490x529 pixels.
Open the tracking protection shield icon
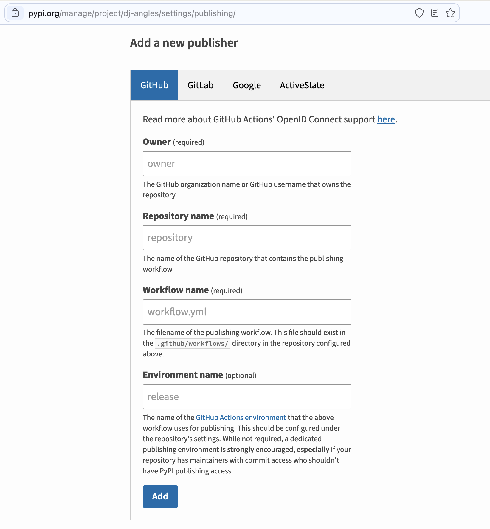coord(419,13)
